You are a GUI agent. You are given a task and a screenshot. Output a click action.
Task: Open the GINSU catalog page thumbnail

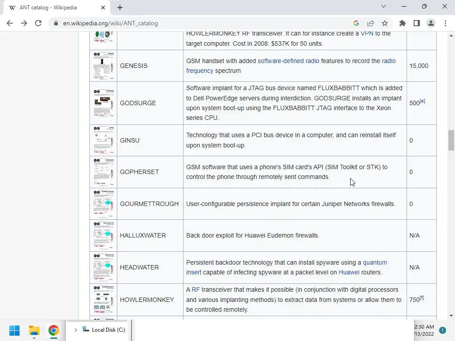103,140
